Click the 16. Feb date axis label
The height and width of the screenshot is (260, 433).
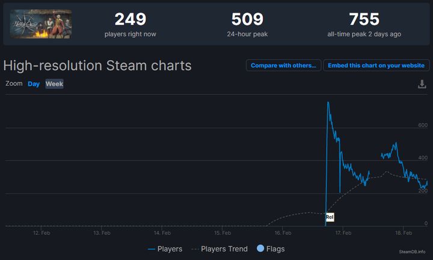[283, 232]
